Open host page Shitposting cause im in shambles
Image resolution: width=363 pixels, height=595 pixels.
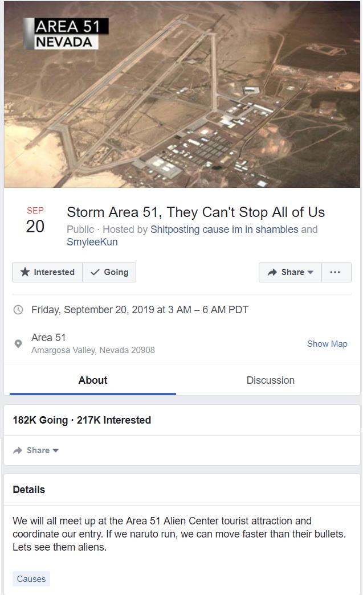coord(224,229)
